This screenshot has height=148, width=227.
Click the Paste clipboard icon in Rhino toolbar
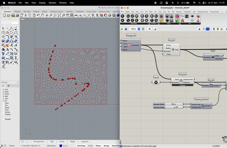click(34, 15)
